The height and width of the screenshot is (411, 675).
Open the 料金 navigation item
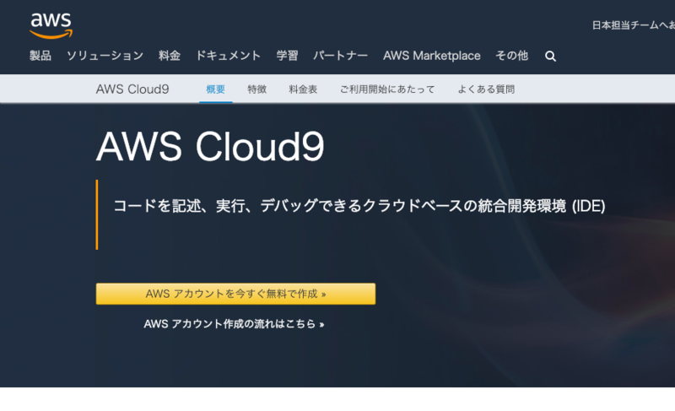click(x=170, y=56)
